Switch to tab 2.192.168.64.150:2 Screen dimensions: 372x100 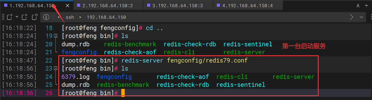tap(108, 5)
